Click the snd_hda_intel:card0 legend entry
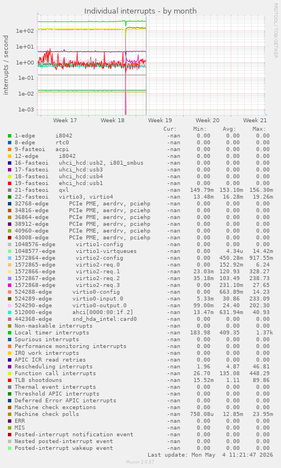Image resolution: width=281 pixels, height=468 pixels. point(105,319)
